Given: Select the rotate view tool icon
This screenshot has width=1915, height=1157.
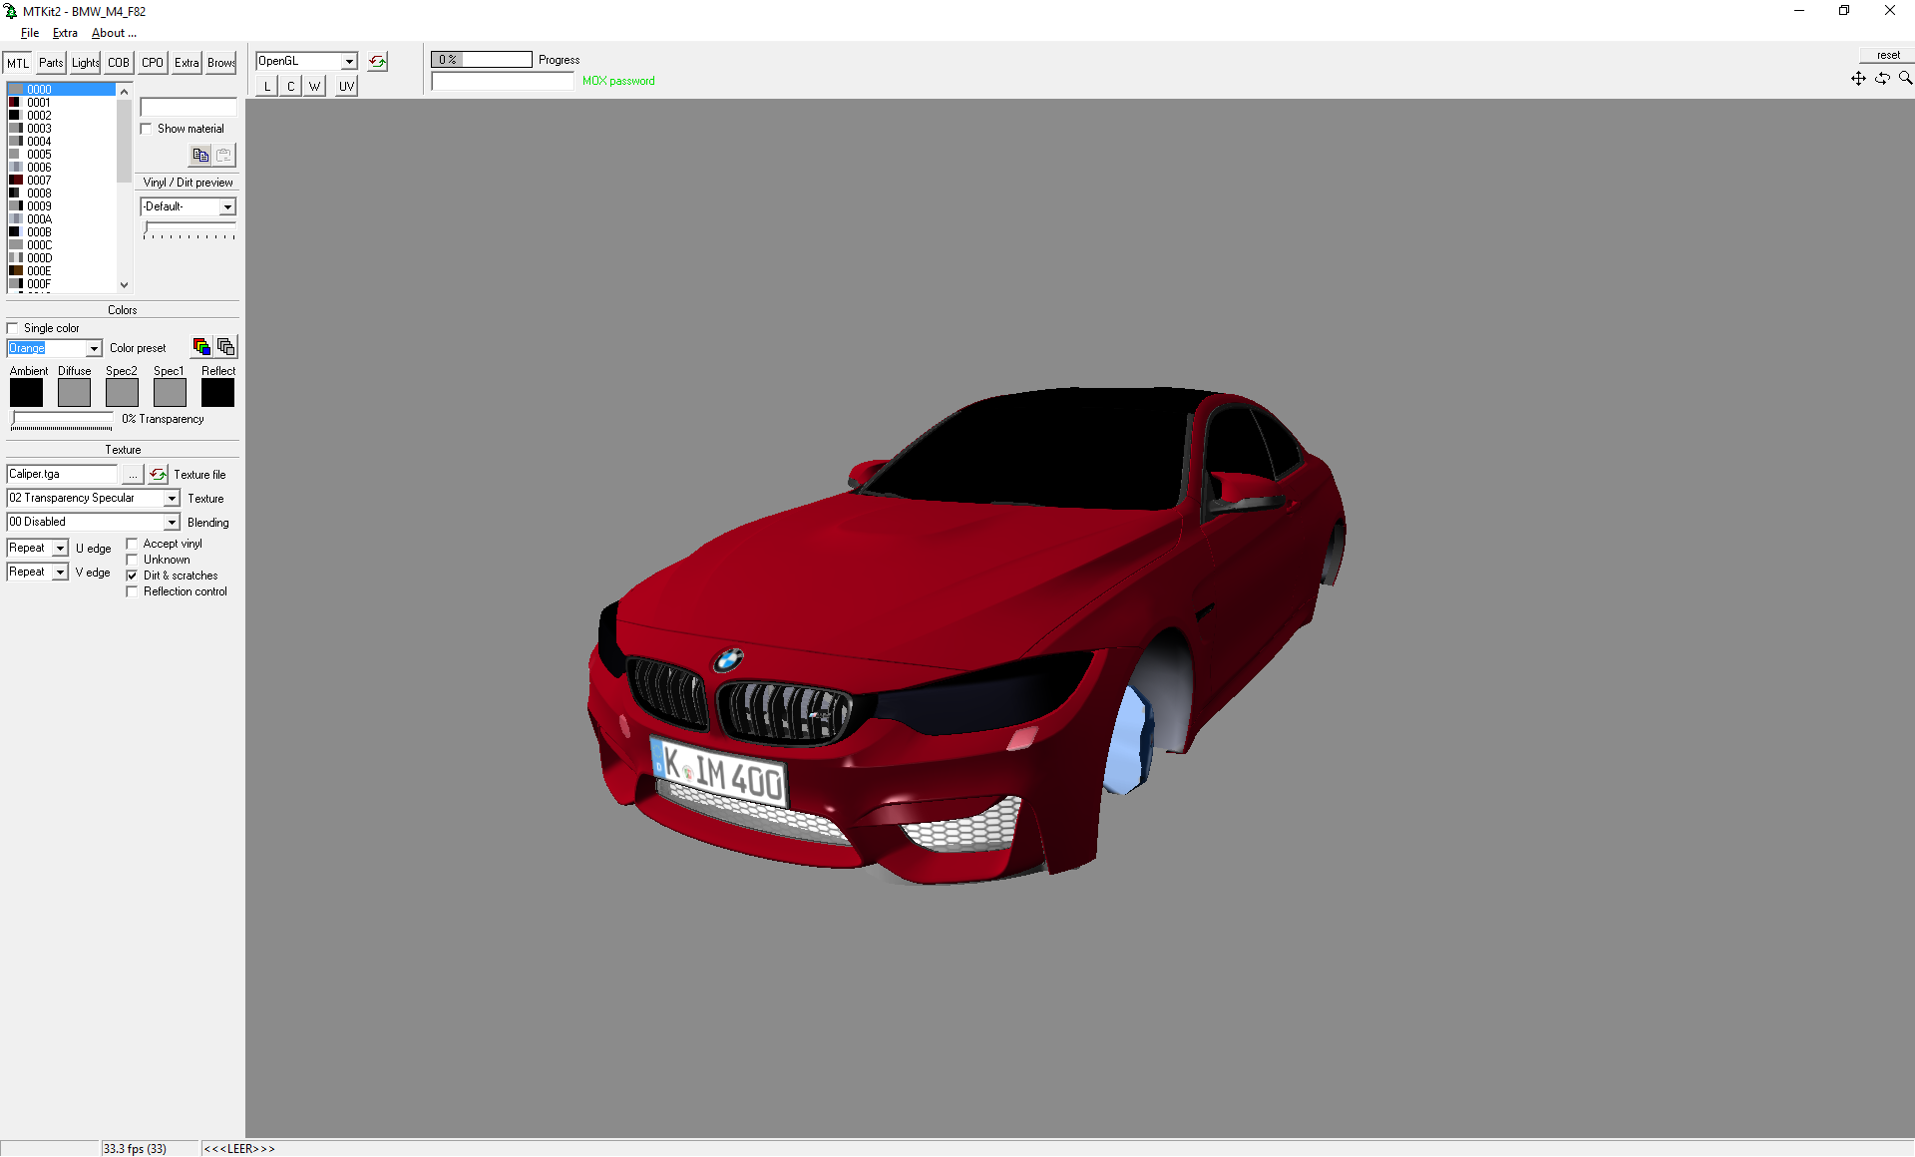Looking at the screenshot, I should pyautogui.click(x=1882, y=78).
